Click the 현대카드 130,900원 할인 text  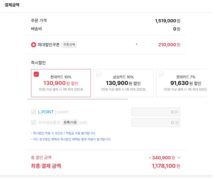tap(61, 83)
